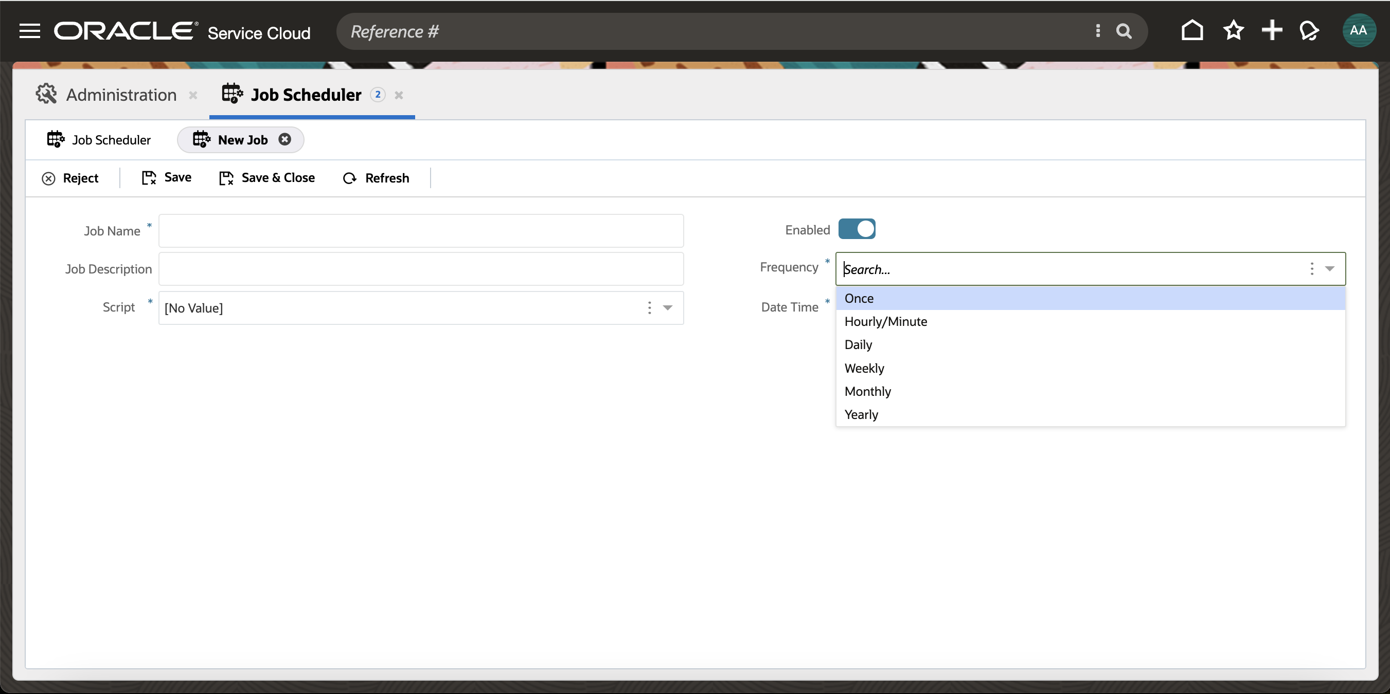The height and width of the screenshot is (694, 1390).
Task: Toggle the Enabled switch off
Action: pyautogui.click(x=857, y=229)
